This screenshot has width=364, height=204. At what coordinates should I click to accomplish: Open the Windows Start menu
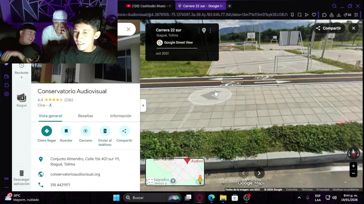click(116, 198)
